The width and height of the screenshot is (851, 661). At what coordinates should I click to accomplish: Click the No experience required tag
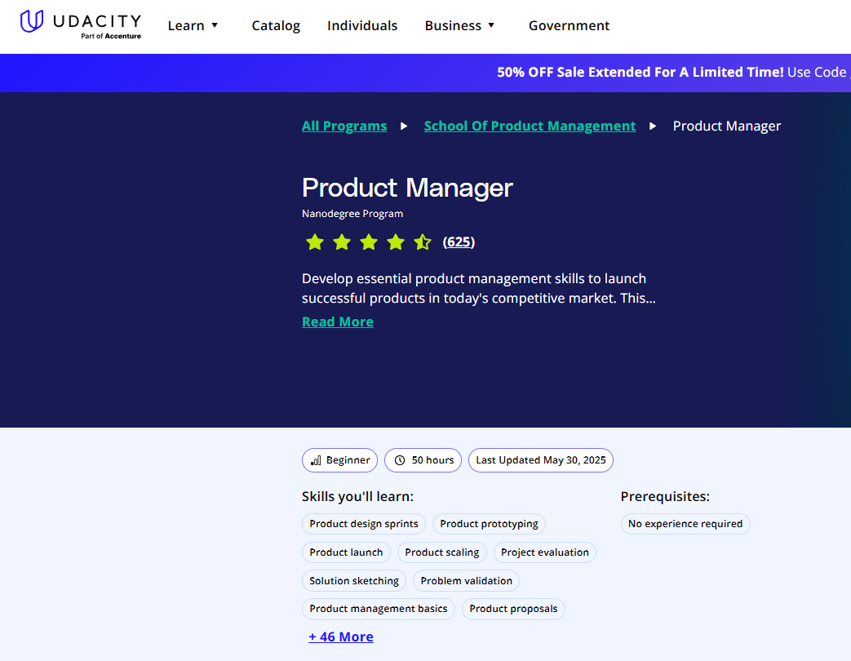click(685, 524)
